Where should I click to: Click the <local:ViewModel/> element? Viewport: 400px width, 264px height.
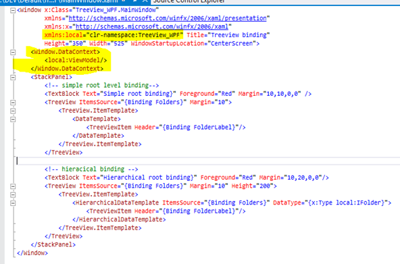tap(76, 60)
